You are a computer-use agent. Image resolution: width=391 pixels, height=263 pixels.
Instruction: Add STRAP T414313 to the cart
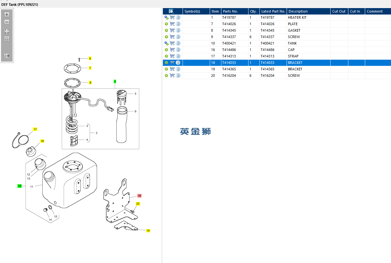(x=172, y=56)
